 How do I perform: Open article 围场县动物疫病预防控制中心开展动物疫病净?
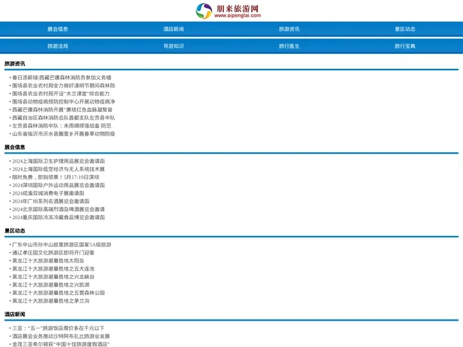click(x=64, y=102)
